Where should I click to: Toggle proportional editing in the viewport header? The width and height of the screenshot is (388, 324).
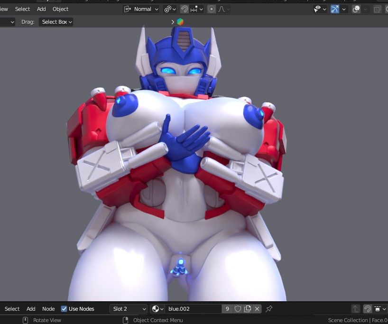(x=212, y=9)
